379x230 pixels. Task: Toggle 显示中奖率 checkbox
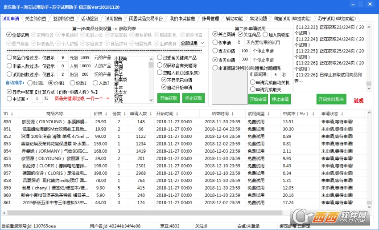pos(9,92)
